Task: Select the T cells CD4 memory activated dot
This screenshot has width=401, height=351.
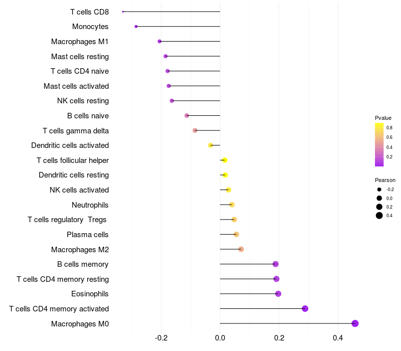Action: coord(305,308)
